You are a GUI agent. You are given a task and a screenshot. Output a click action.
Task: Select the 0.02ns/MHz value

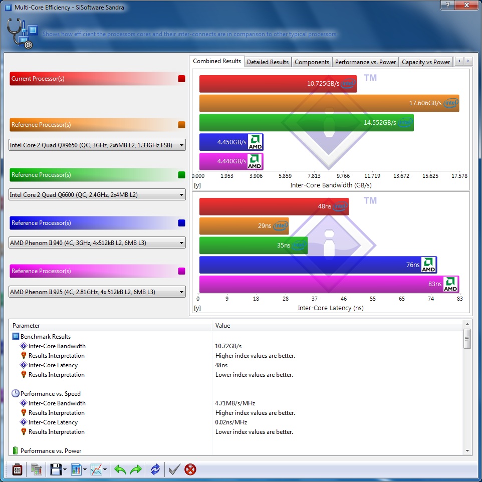(x=231, y=422)
